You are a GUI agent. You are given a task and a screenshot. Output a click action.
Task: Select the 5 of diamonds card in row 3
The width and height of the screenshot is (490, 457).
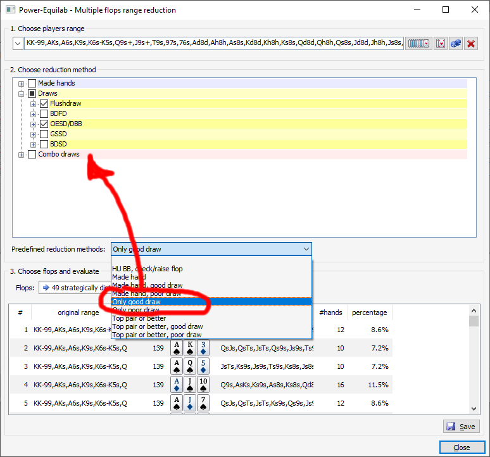tap(203, 366)
